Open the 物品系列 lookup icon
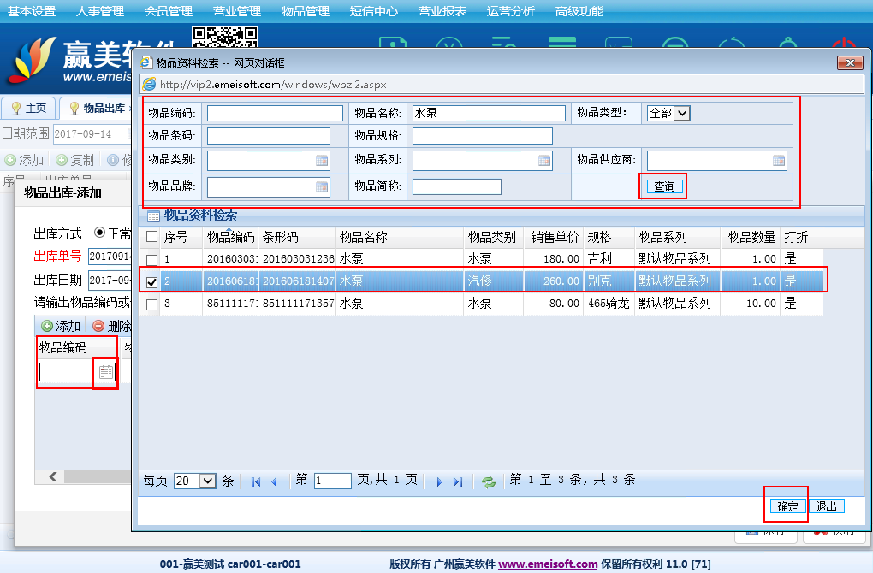The height and width of the screenshot is (573, 873). [x=544, y=161]
